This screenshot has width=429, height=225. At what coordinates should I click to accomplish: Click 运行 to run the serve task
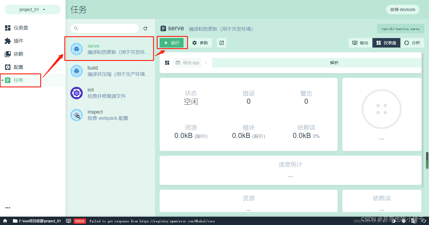point(172,43)
